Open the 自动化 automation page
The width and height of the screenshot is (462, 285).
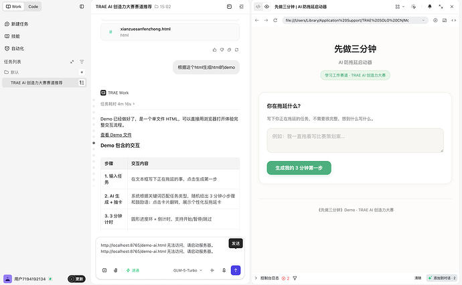[15, 49]
